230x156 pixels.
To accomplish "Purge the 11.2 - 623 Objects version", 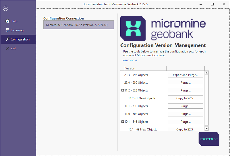I will 185,90.
